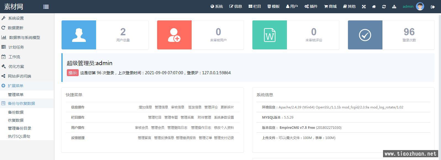
Task: Click the green unreviewed comments icon
Action: 270,35
